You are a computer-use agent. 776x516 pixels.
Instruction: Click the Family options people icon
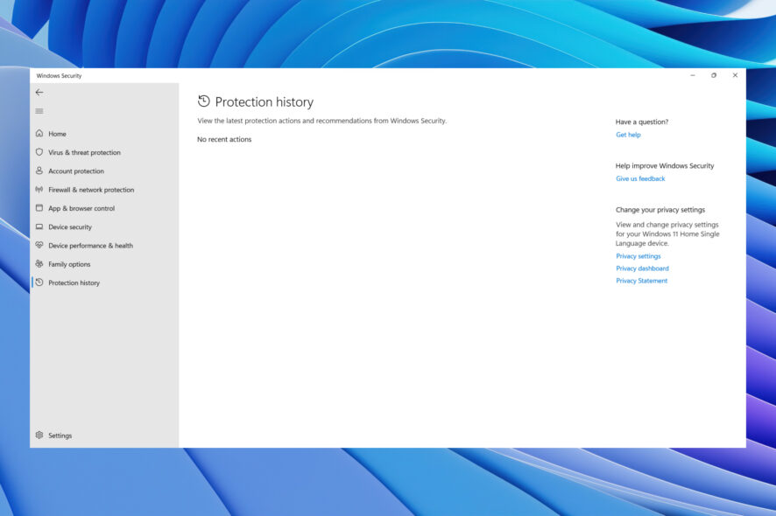[39, 264]
